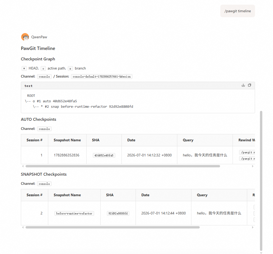Click the 40d652e48fa5 SHA tag
Image resolution: width=273 pixels, height=254 pixels.
[x=104, y=155]
